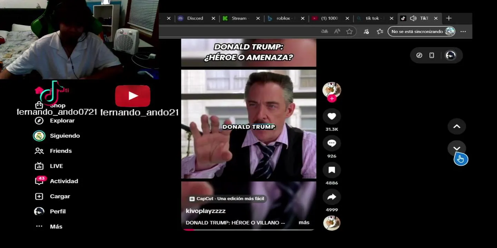Click the video progress bar under the caption
497x248 pixels.
tap(248, 229)
